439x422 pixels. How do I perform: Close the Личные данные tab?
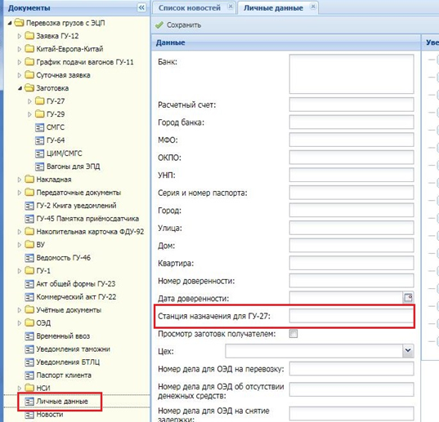(313, 7)
